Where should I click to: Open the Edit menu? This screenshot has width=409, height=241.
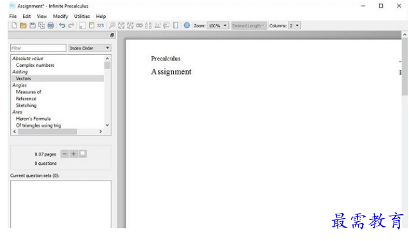coord(27,16)
